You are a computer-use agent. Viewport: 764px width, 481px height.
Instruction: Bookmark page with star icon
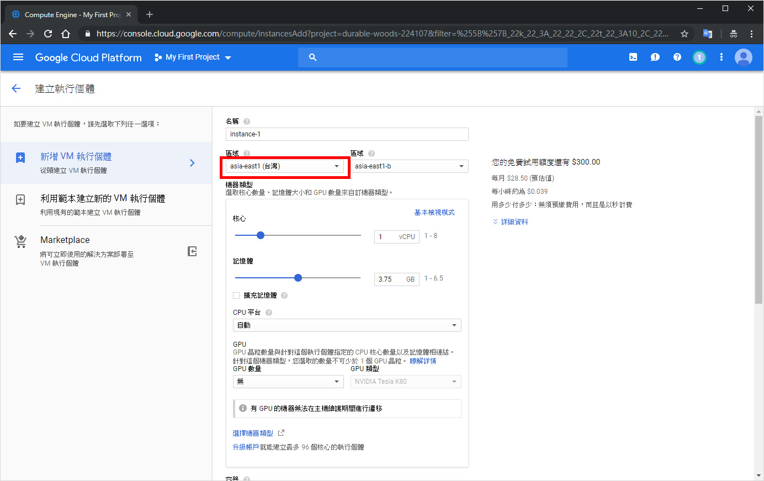click(685, 34)
